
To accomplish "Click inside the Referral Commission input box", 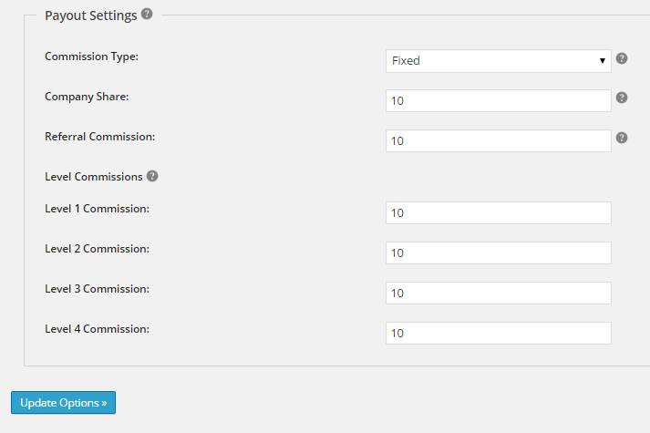I will tap(499, 141).
